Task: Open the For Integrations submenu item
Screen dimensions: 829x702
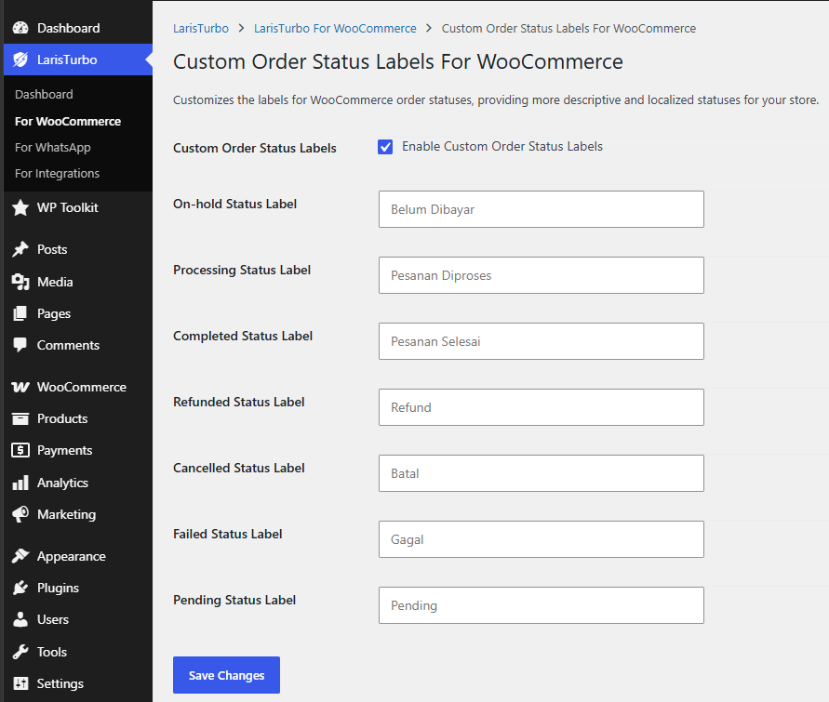Action: 57,173
